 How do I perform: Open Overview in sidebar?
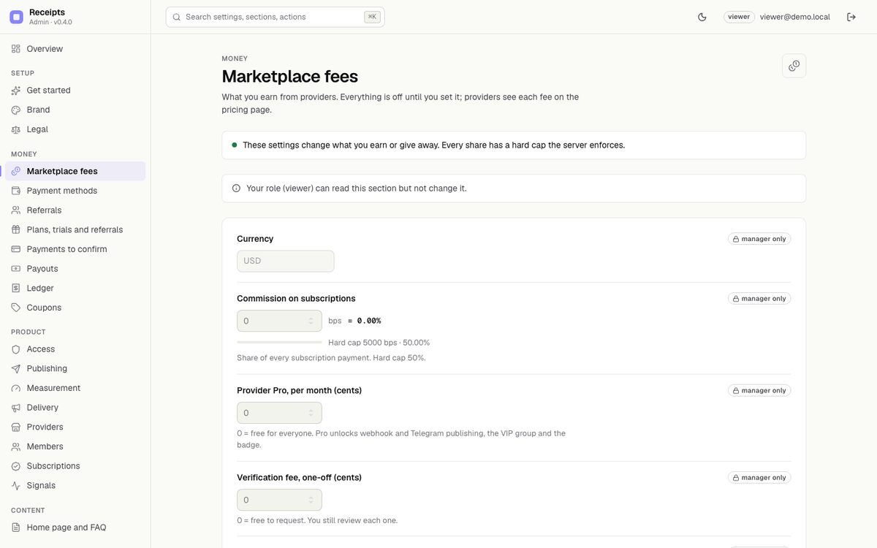coord(75,49)
